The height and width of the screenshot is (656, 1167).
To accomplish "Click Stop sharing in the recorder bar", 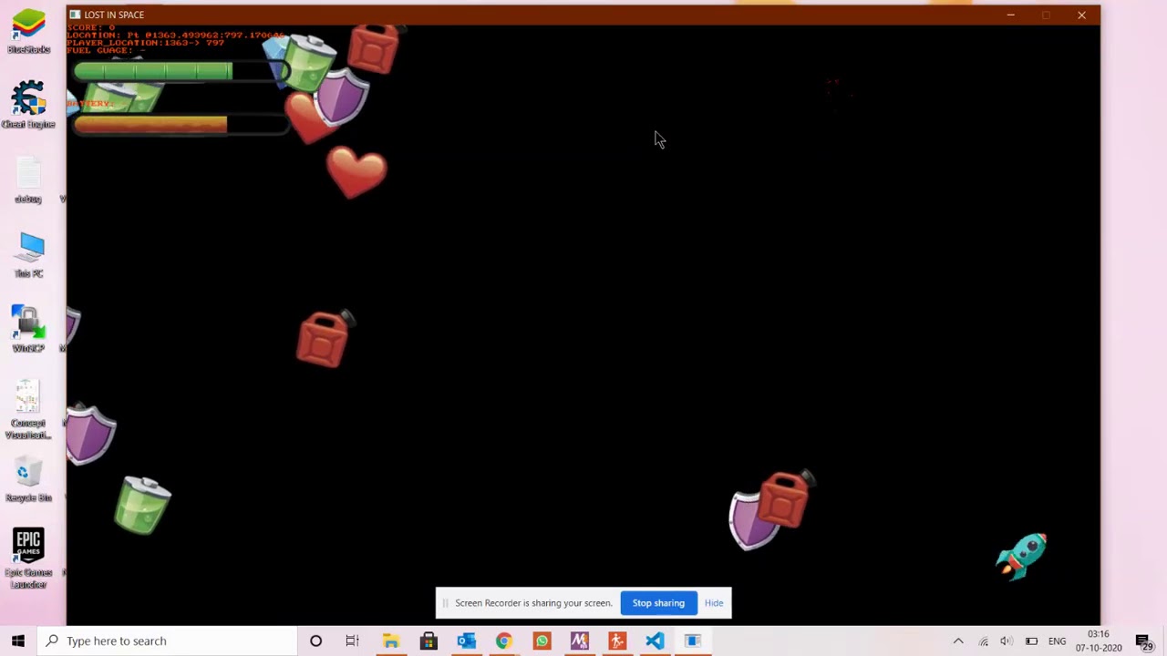I will [658, 603].
